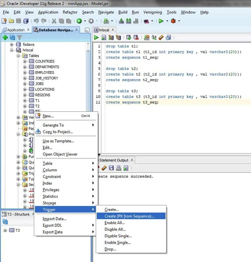Open the File menu
The height and width of the screenshot is (262, 251).
(6, 12)
